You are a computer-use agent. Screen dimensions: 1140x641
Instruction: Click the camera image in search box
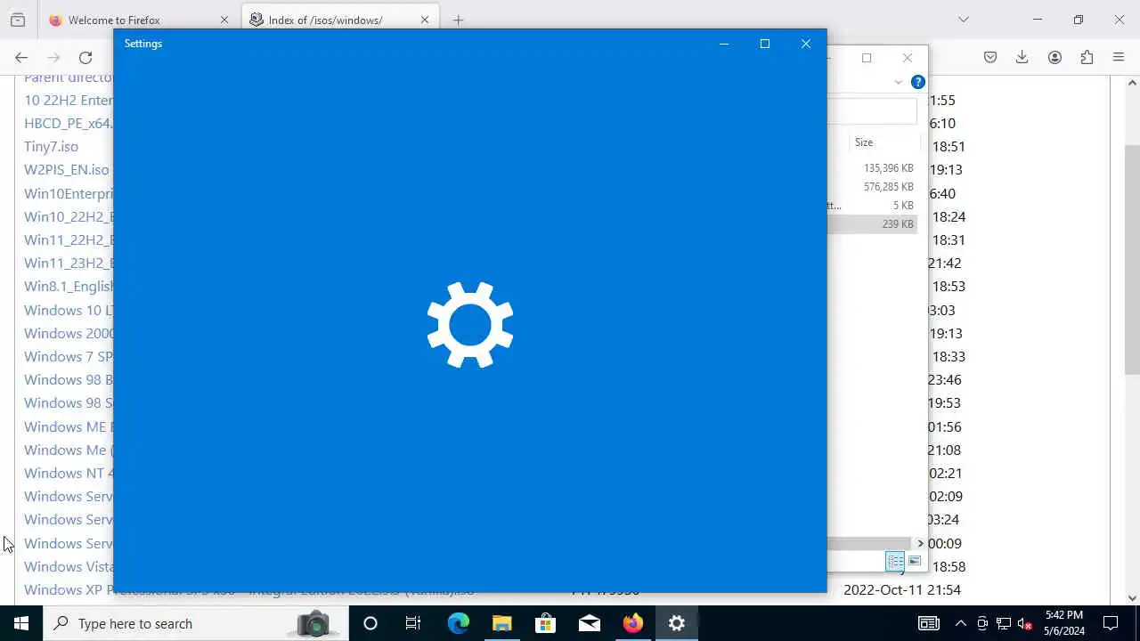[x=313, y=623]
